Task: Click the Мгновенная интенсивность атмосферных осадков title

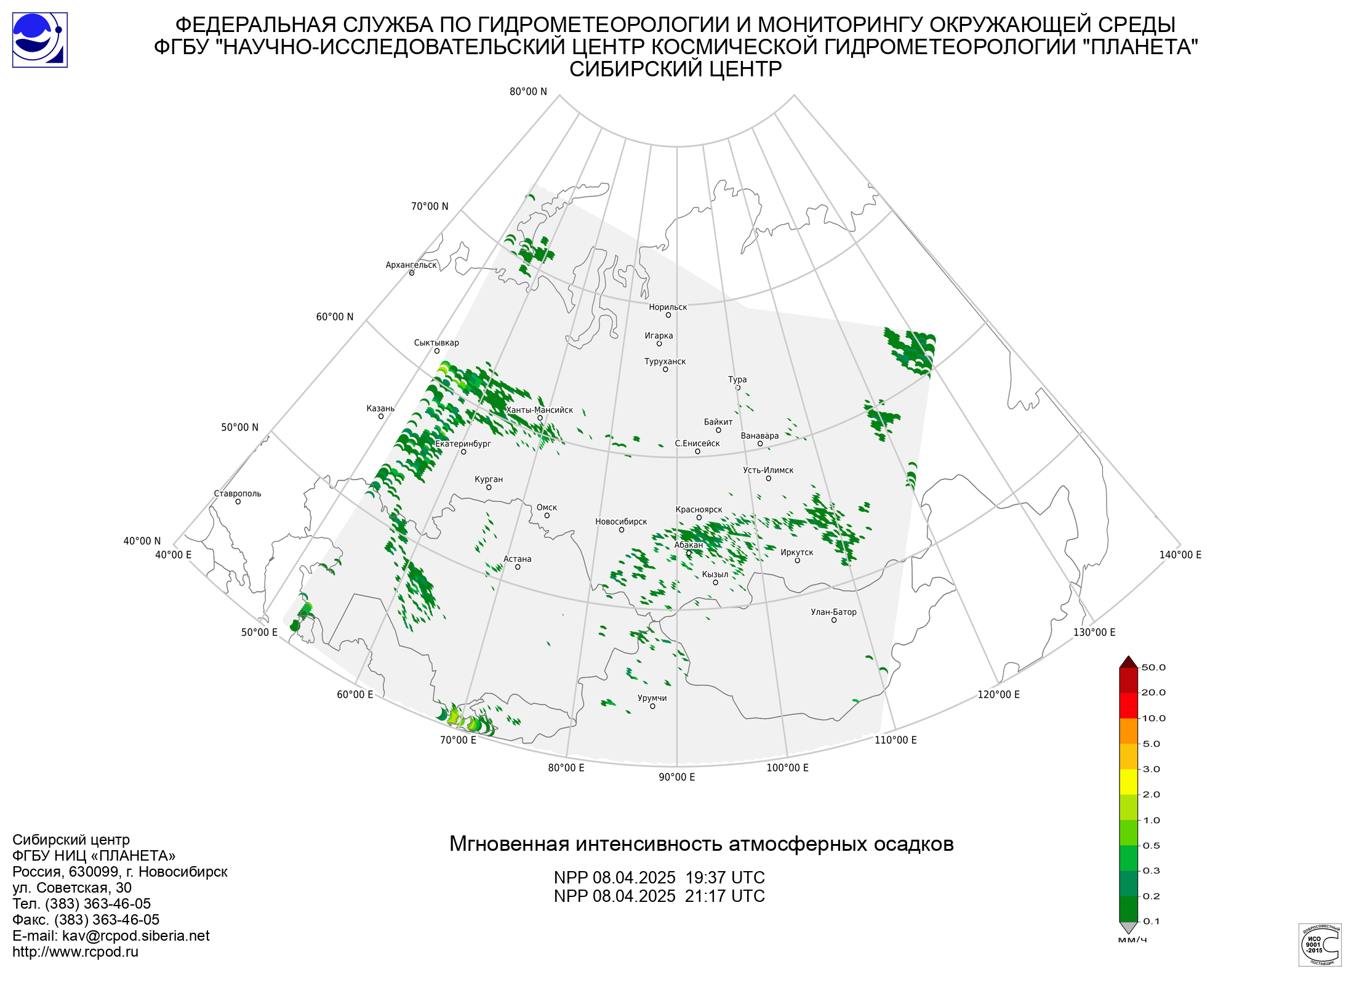Action: pyautogui.click(x=701, y=844)
